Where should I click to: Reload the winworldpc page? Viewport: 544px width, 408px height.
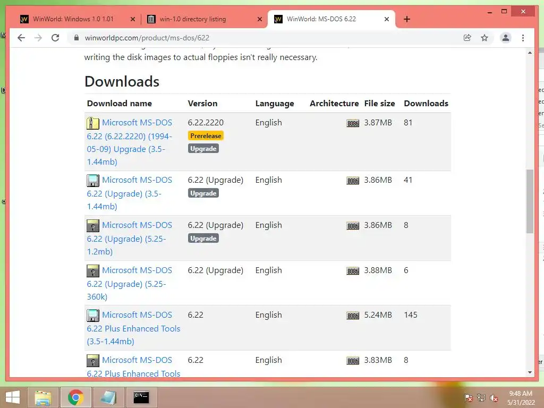point(55,38)
